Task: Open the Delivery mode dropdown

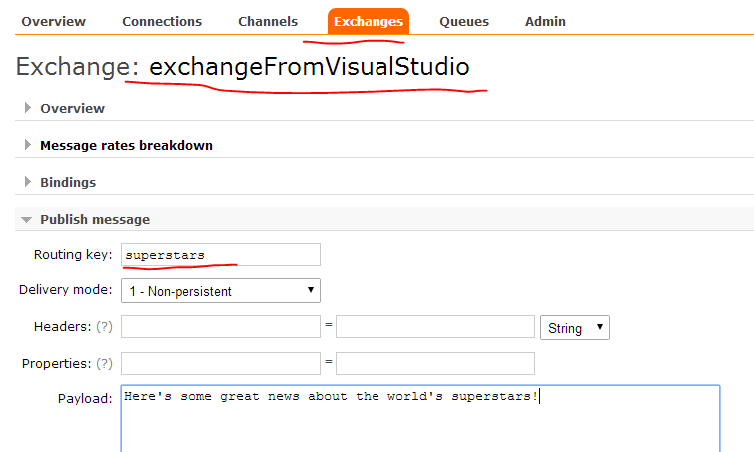Action: tap(220, 291)
